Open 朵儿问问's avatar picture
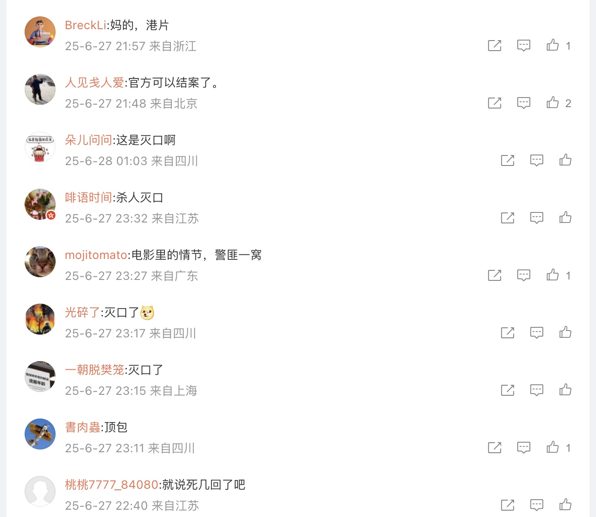Screen dimensions: 596x517 40,147
